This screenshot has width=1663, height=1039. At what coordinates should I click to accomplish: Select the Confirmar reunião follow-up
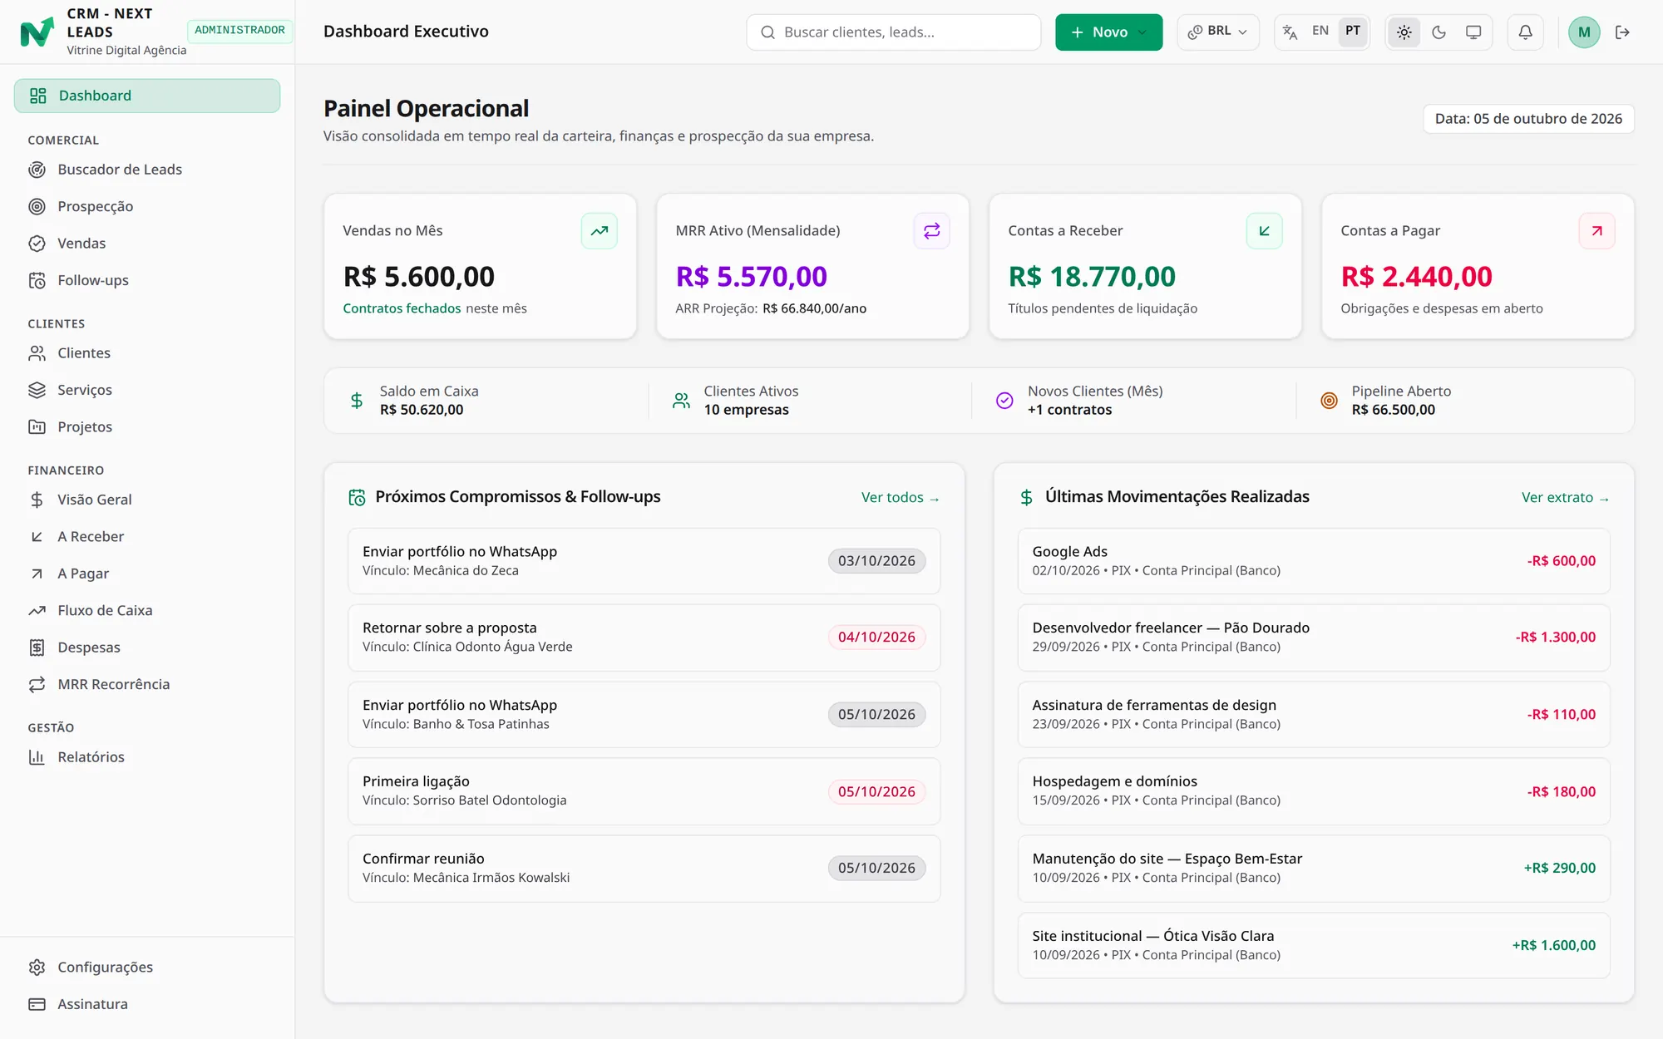click(644, 869)
